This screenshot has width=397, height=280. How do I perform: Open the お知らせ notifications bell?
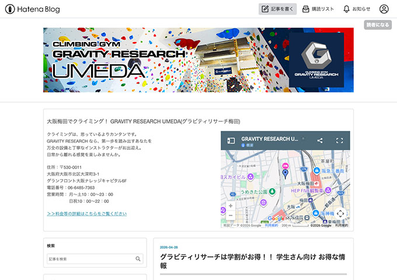[x=357, y=9]
